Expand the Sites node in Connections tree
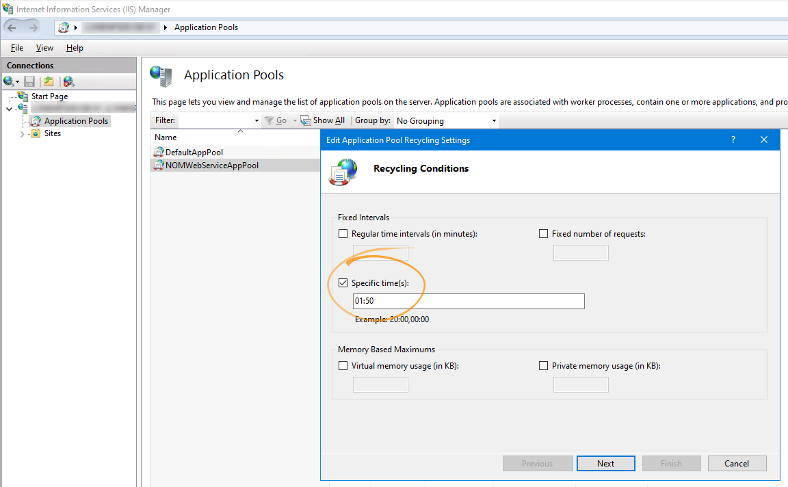 coord(22,133)
